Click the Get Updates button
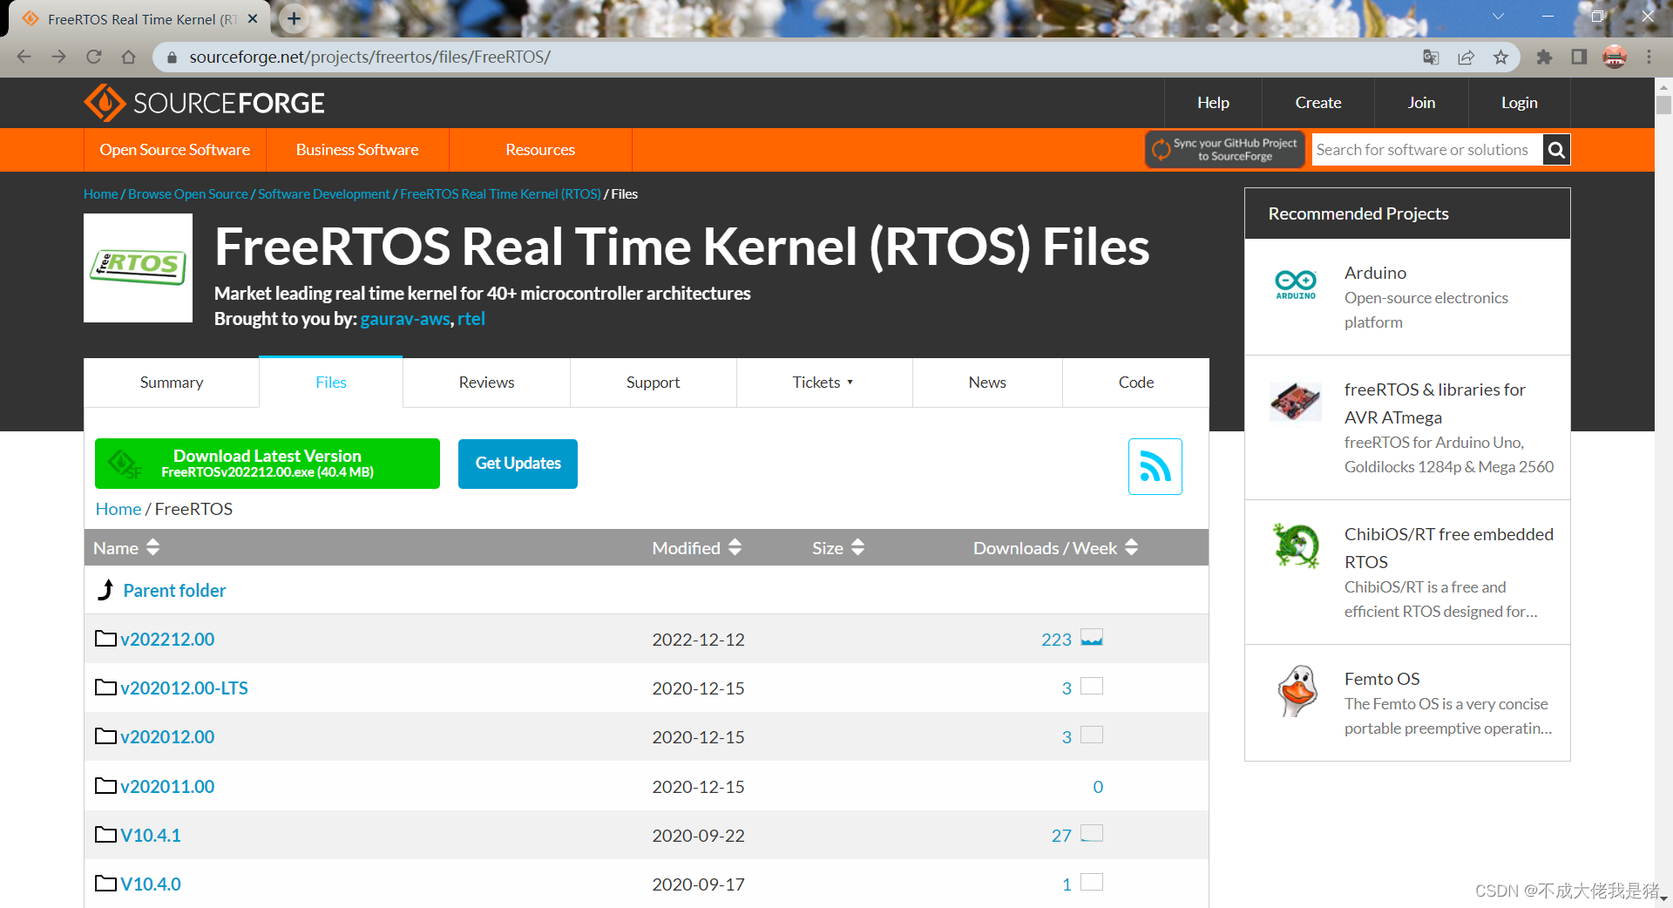 [x=518, y=464]
